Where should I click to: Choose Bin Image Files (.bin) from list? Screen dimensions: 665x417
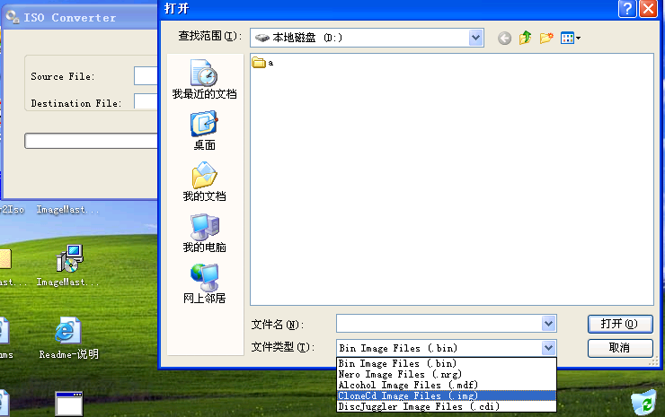pyautogui.click(x=446, y=364)
